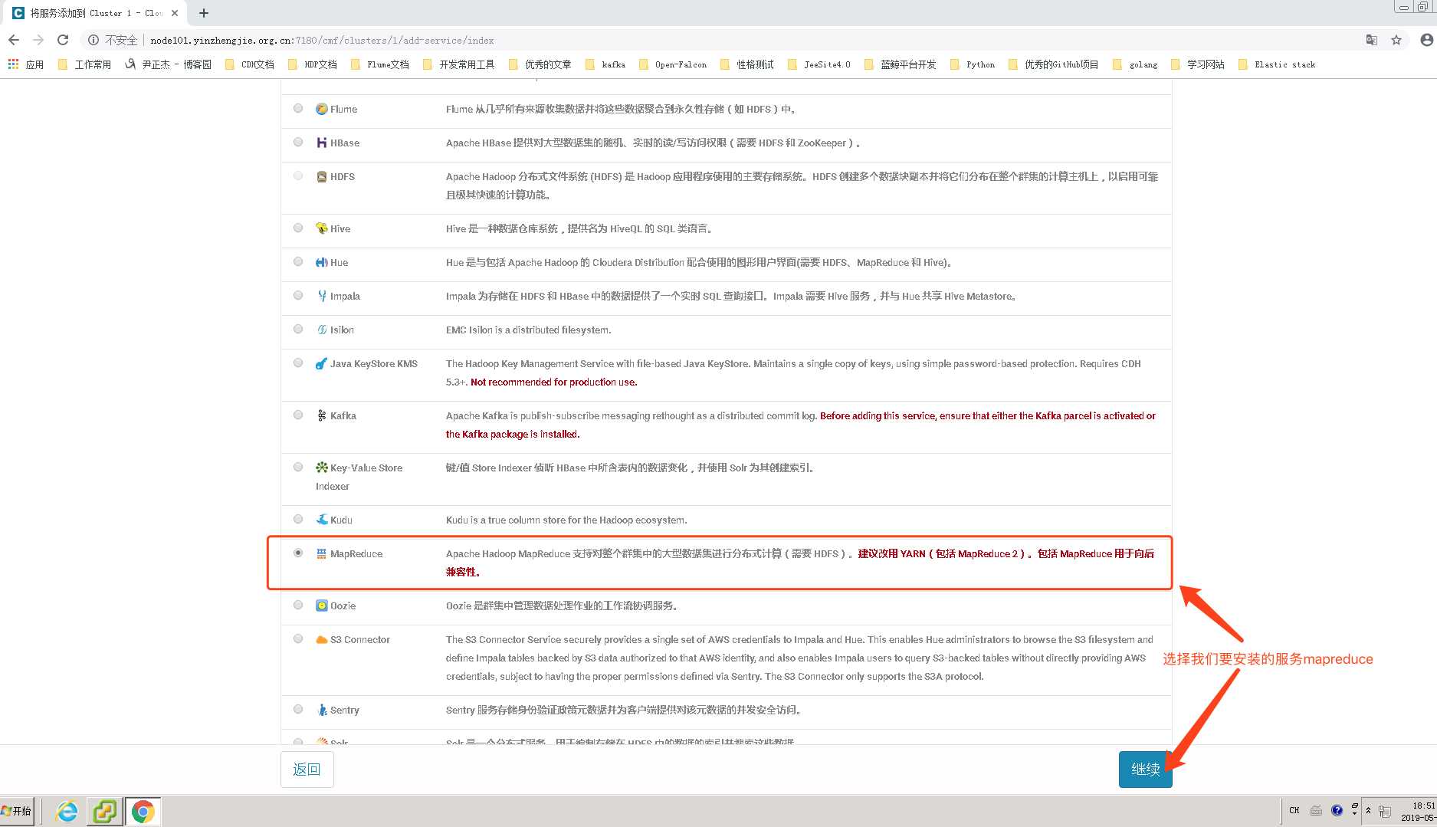1437x827 pixels.
Task: Pick the Java KeyStore KMS radio button
Action: click(298, 363)
